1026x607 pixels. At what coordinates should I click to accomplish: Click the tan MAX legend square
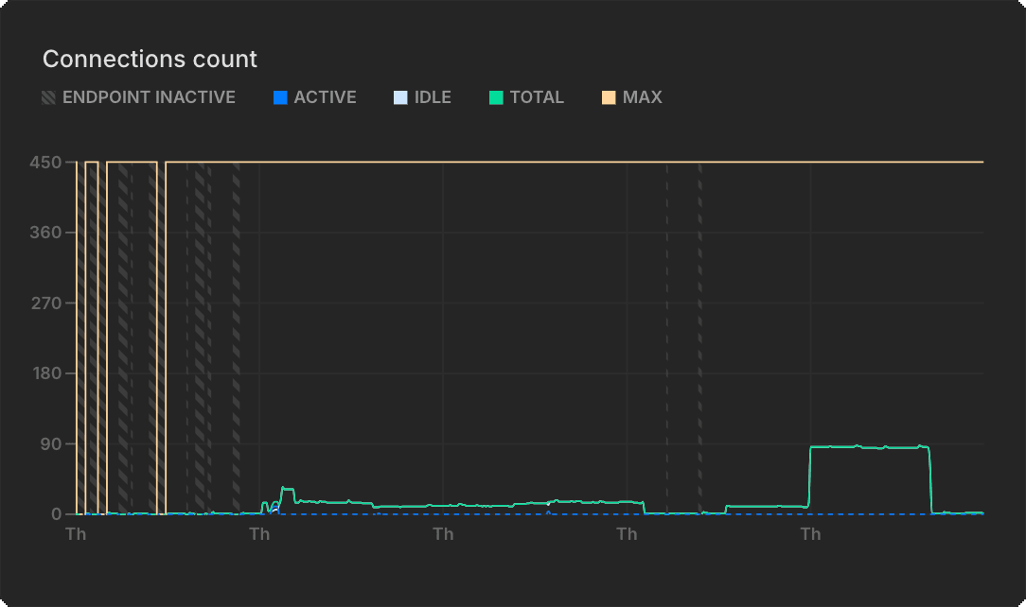[608, 96]
